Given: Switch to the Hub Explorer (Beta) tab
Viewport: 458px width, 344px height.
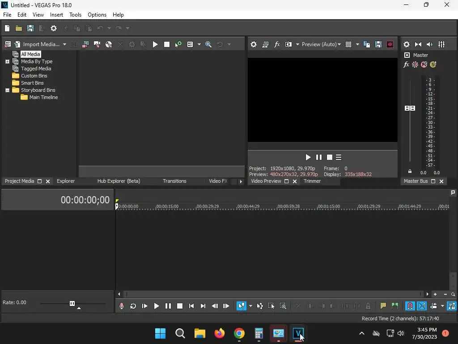Looking at the screenshot, I should [119, 181].
